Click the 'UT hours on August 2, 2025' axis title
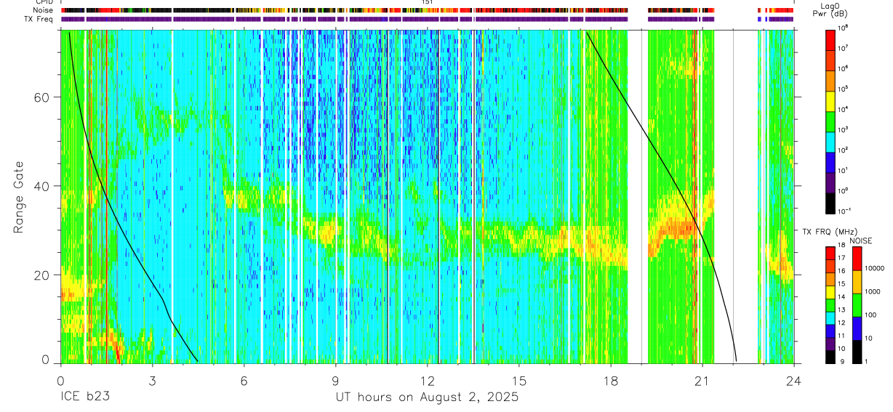893x412 pixels. pos(427,397)
